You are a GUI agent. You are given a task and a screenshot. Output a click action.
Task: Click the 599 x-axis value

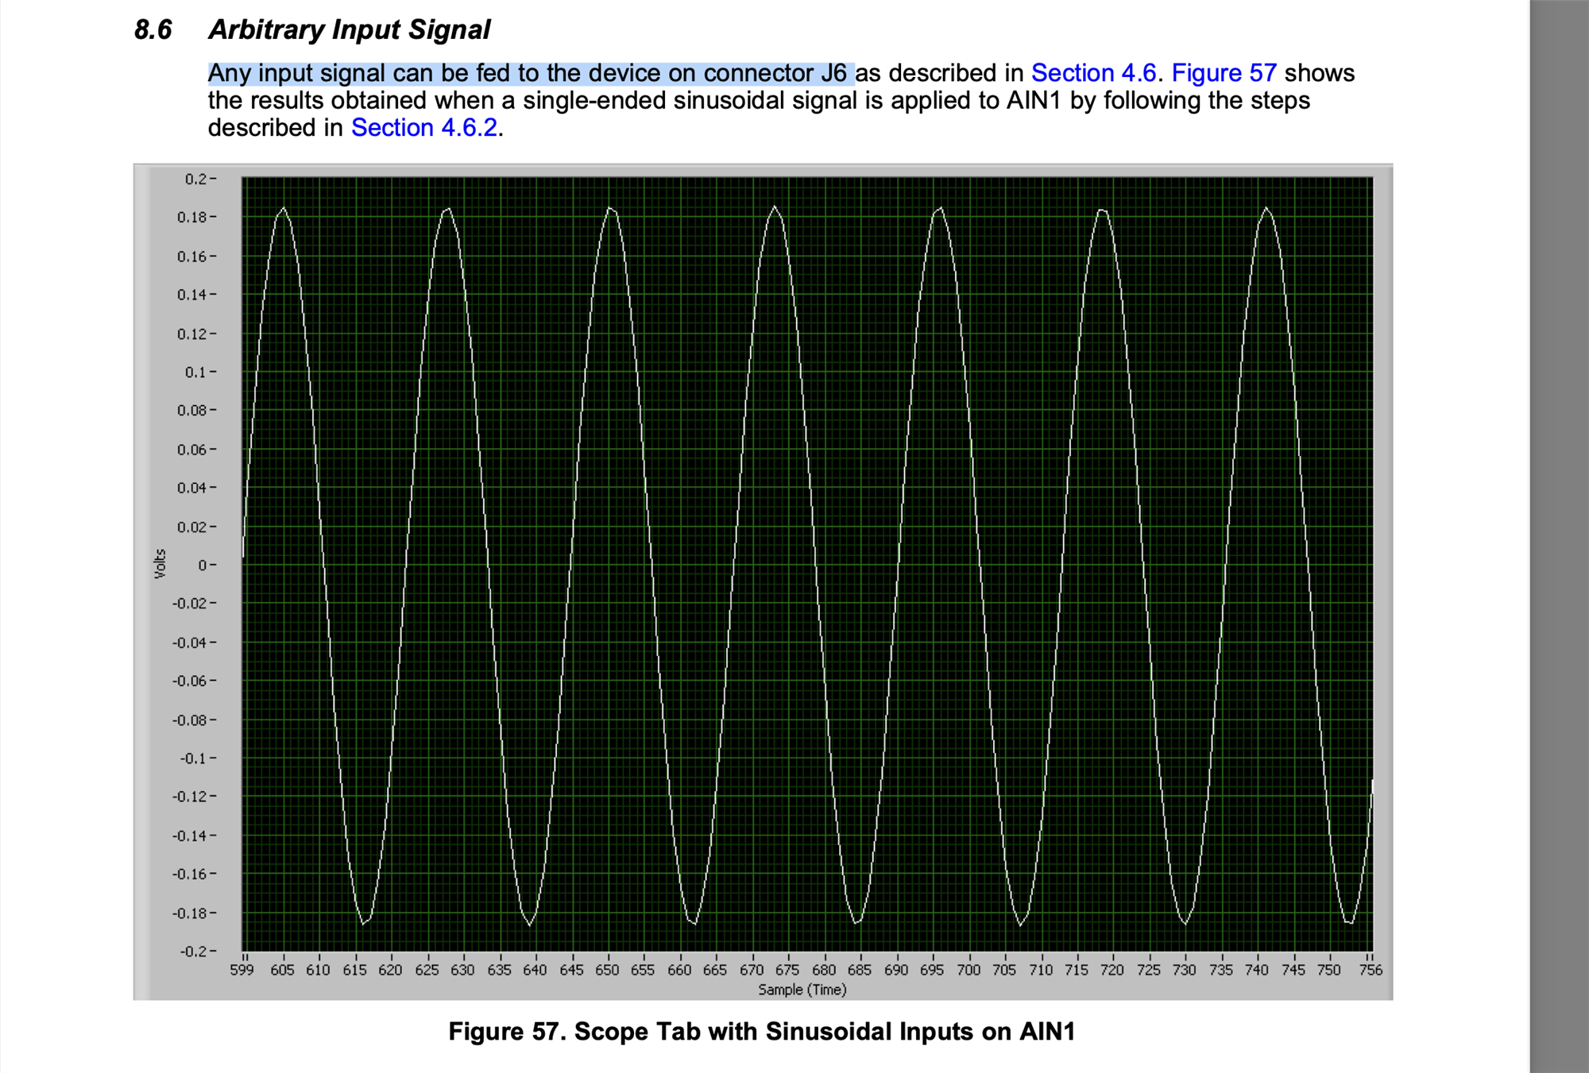(x=242, y=970)
